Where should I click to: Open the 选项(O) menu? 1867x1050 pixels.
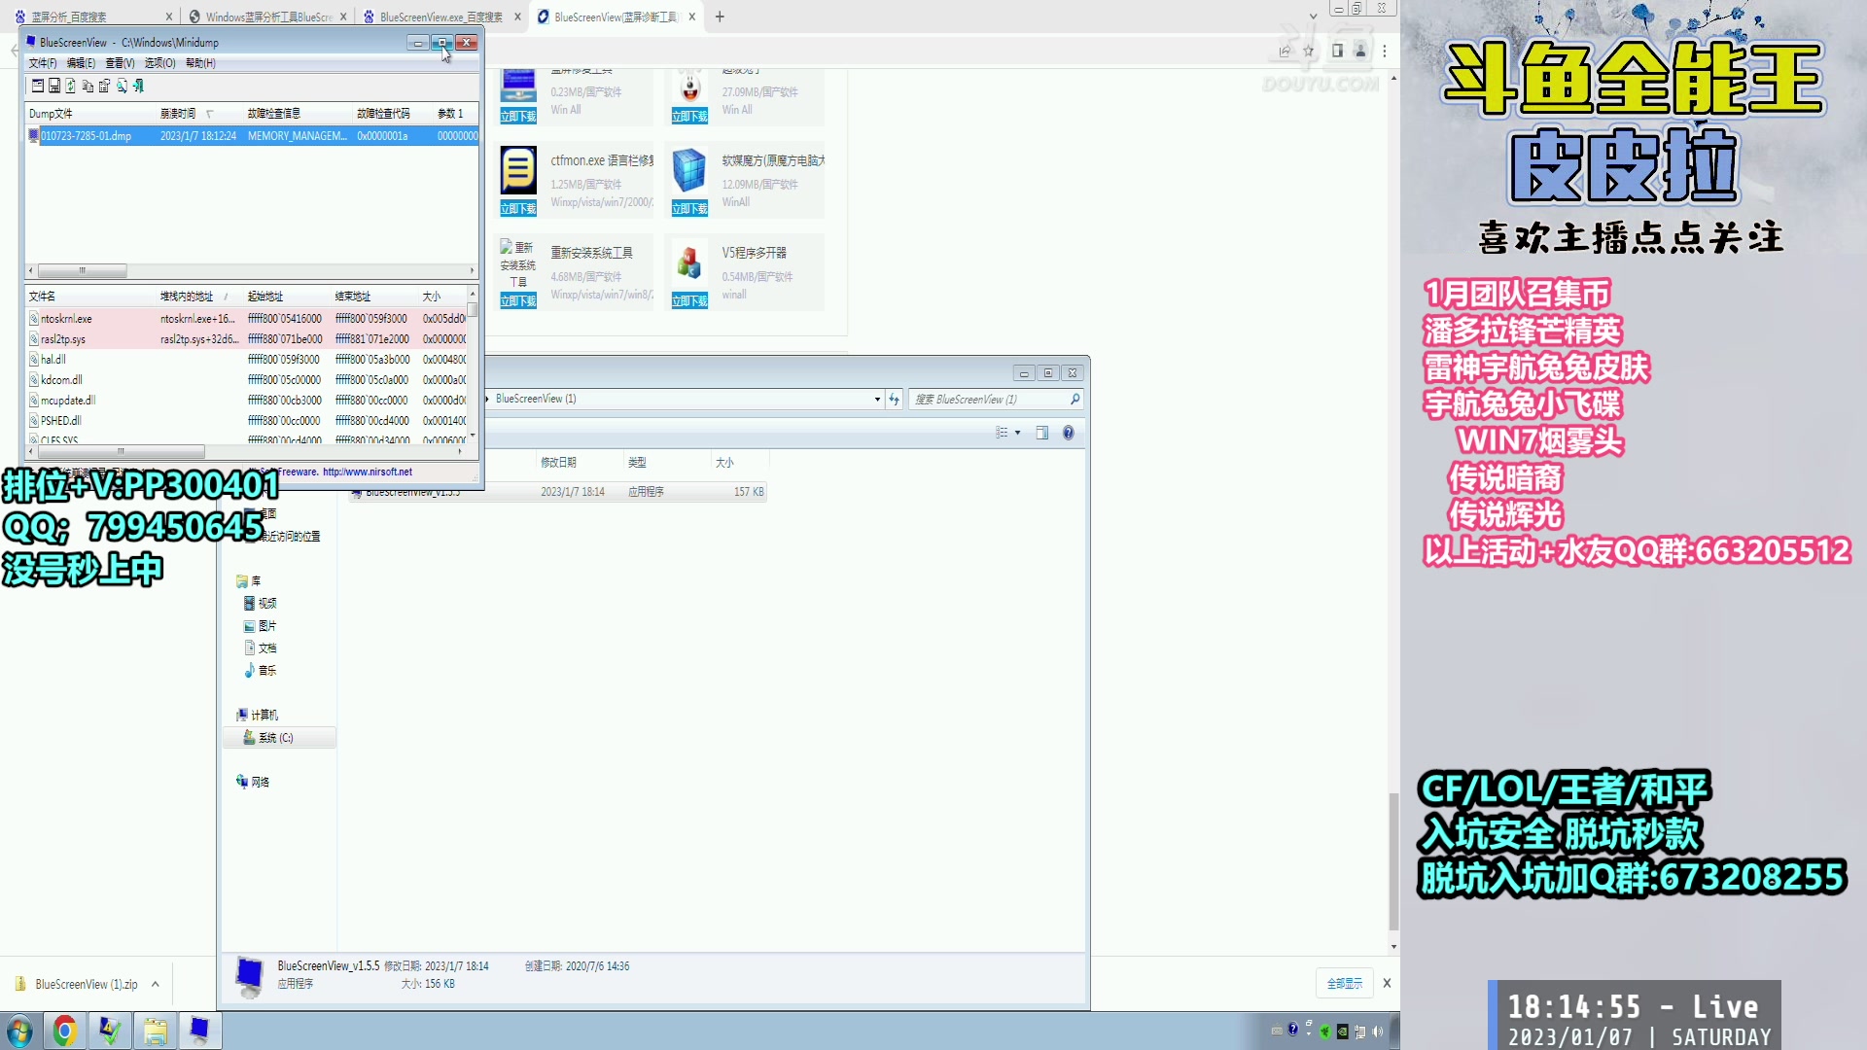pyautogui.click(x=159, y=63)
